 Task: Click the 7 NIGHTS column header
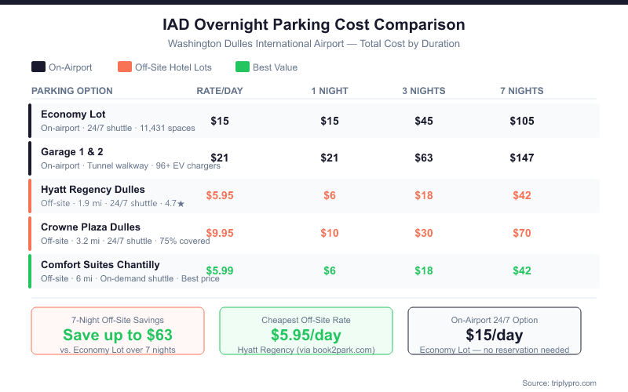[x=521, y=91]
